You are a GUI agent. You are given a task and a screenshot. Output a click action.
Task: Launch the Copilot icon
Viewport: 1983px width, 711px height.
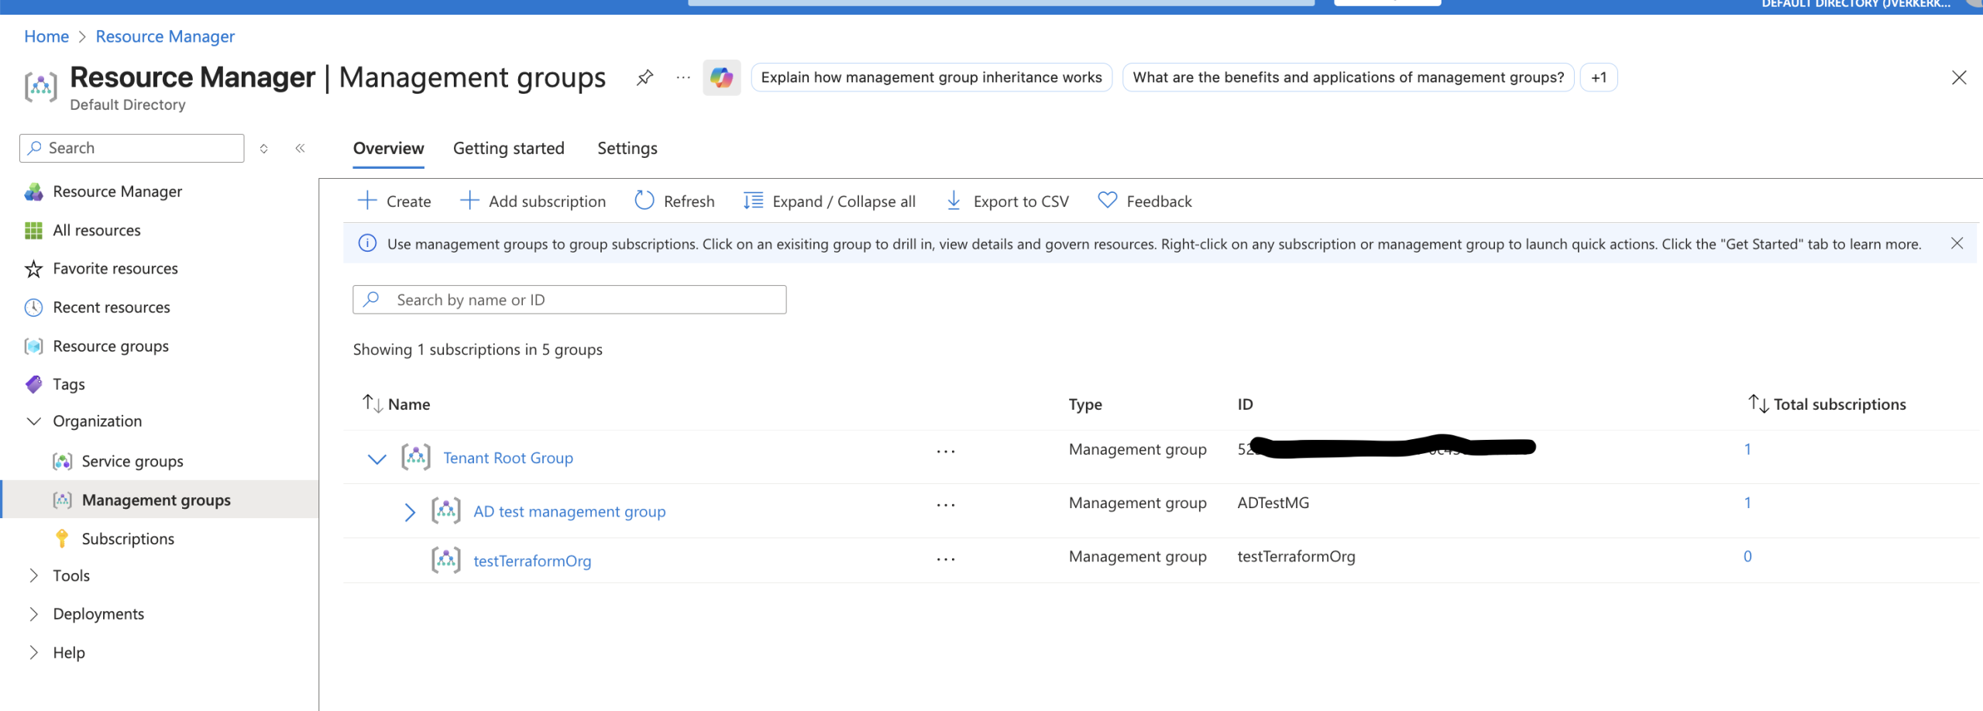[722, 77]
